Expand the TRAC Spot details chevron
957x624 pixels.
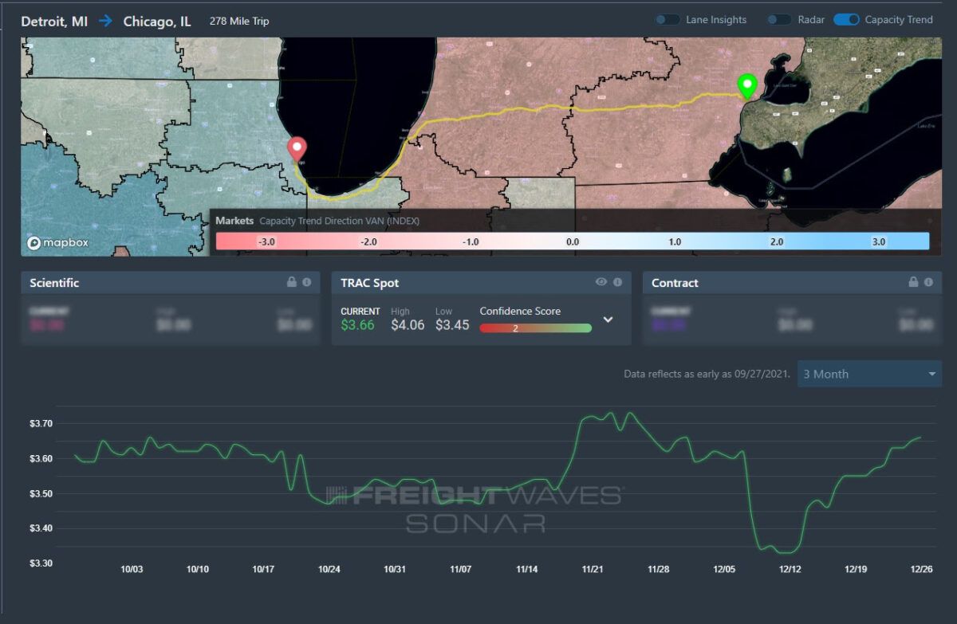608,320
